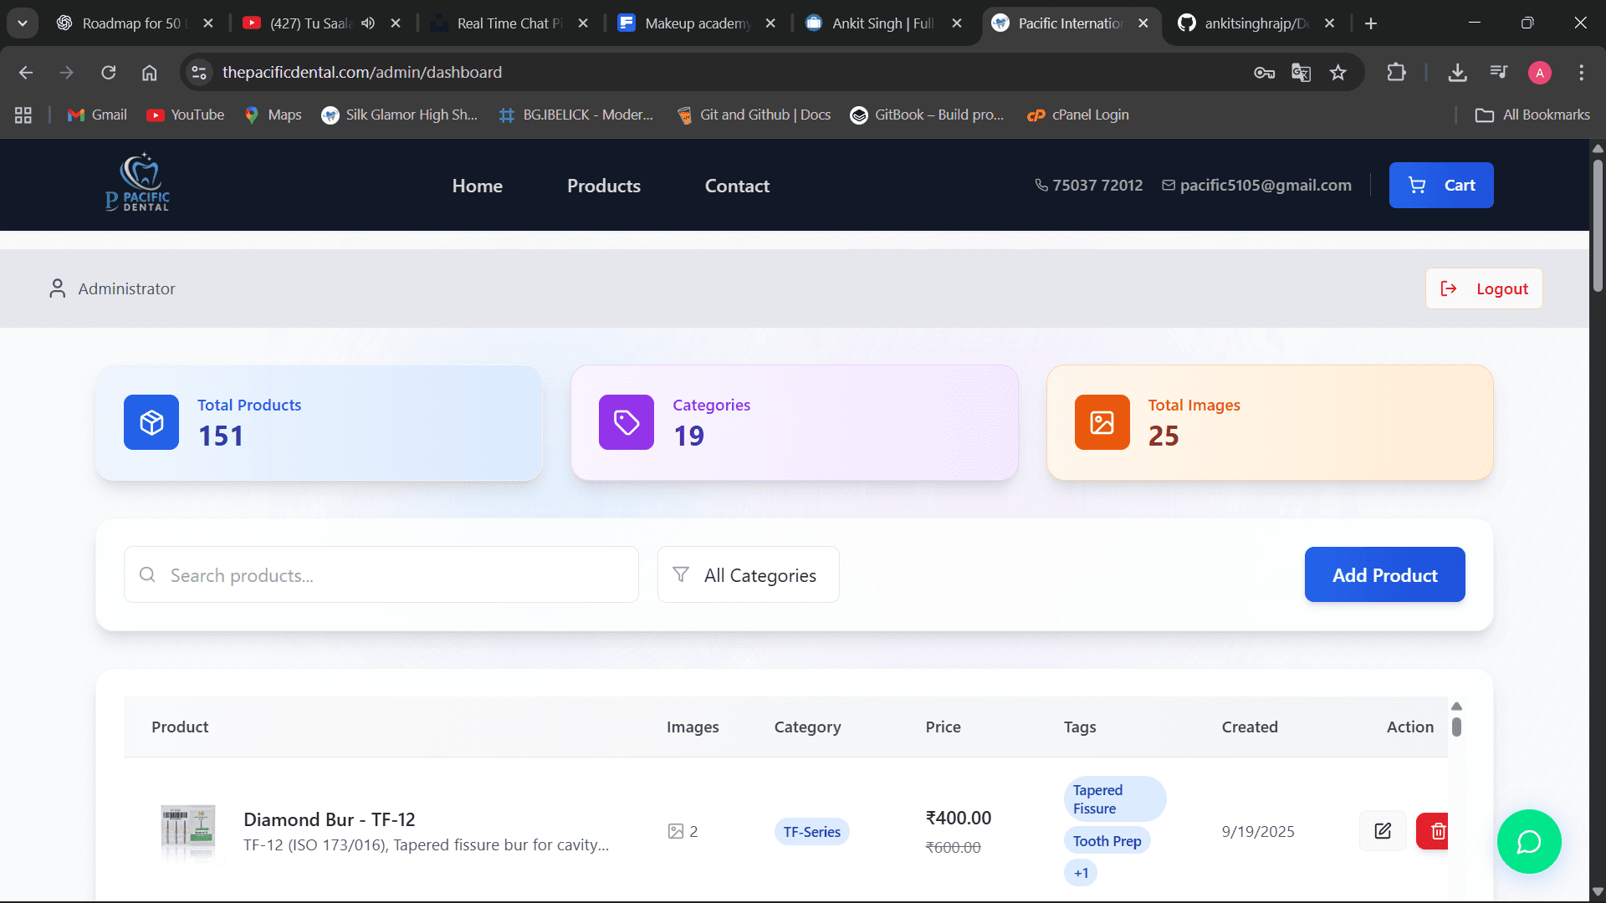1606x903 pixels.
Task: Open the browser downloads icon
Action: 1457,73
